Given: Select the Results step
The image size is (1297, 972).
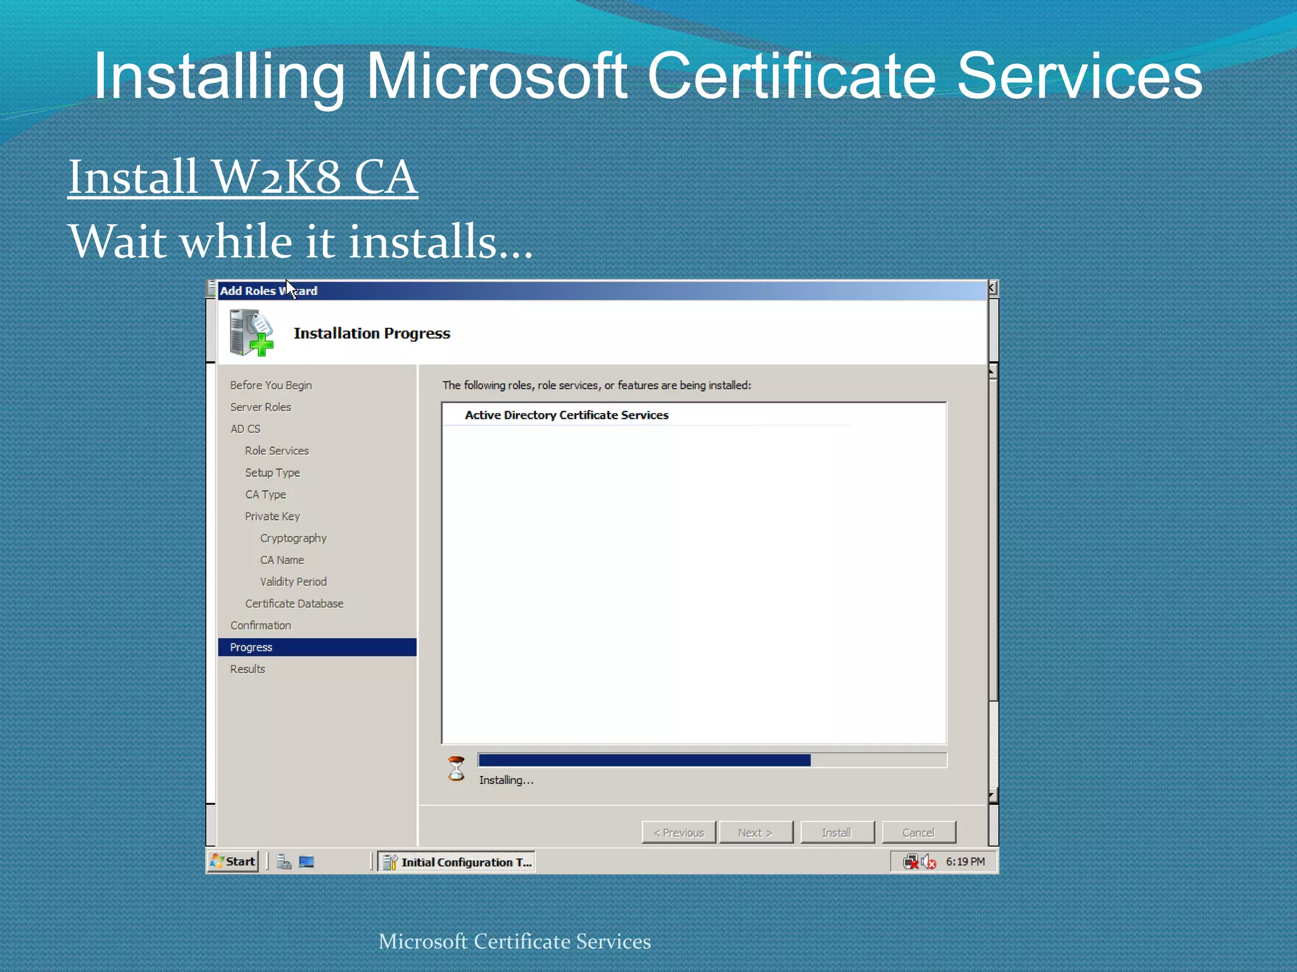Looking at the screenshot, I should [248, 669].
